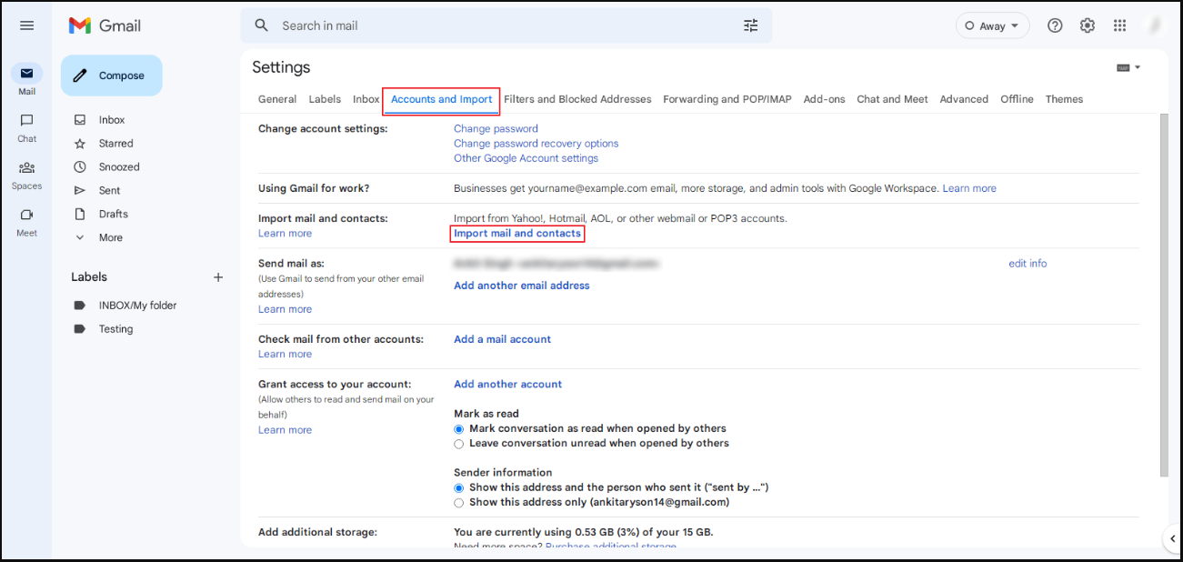Switch to the Advanced tab
Screen dimensions: 1183x562
[964, 99]
